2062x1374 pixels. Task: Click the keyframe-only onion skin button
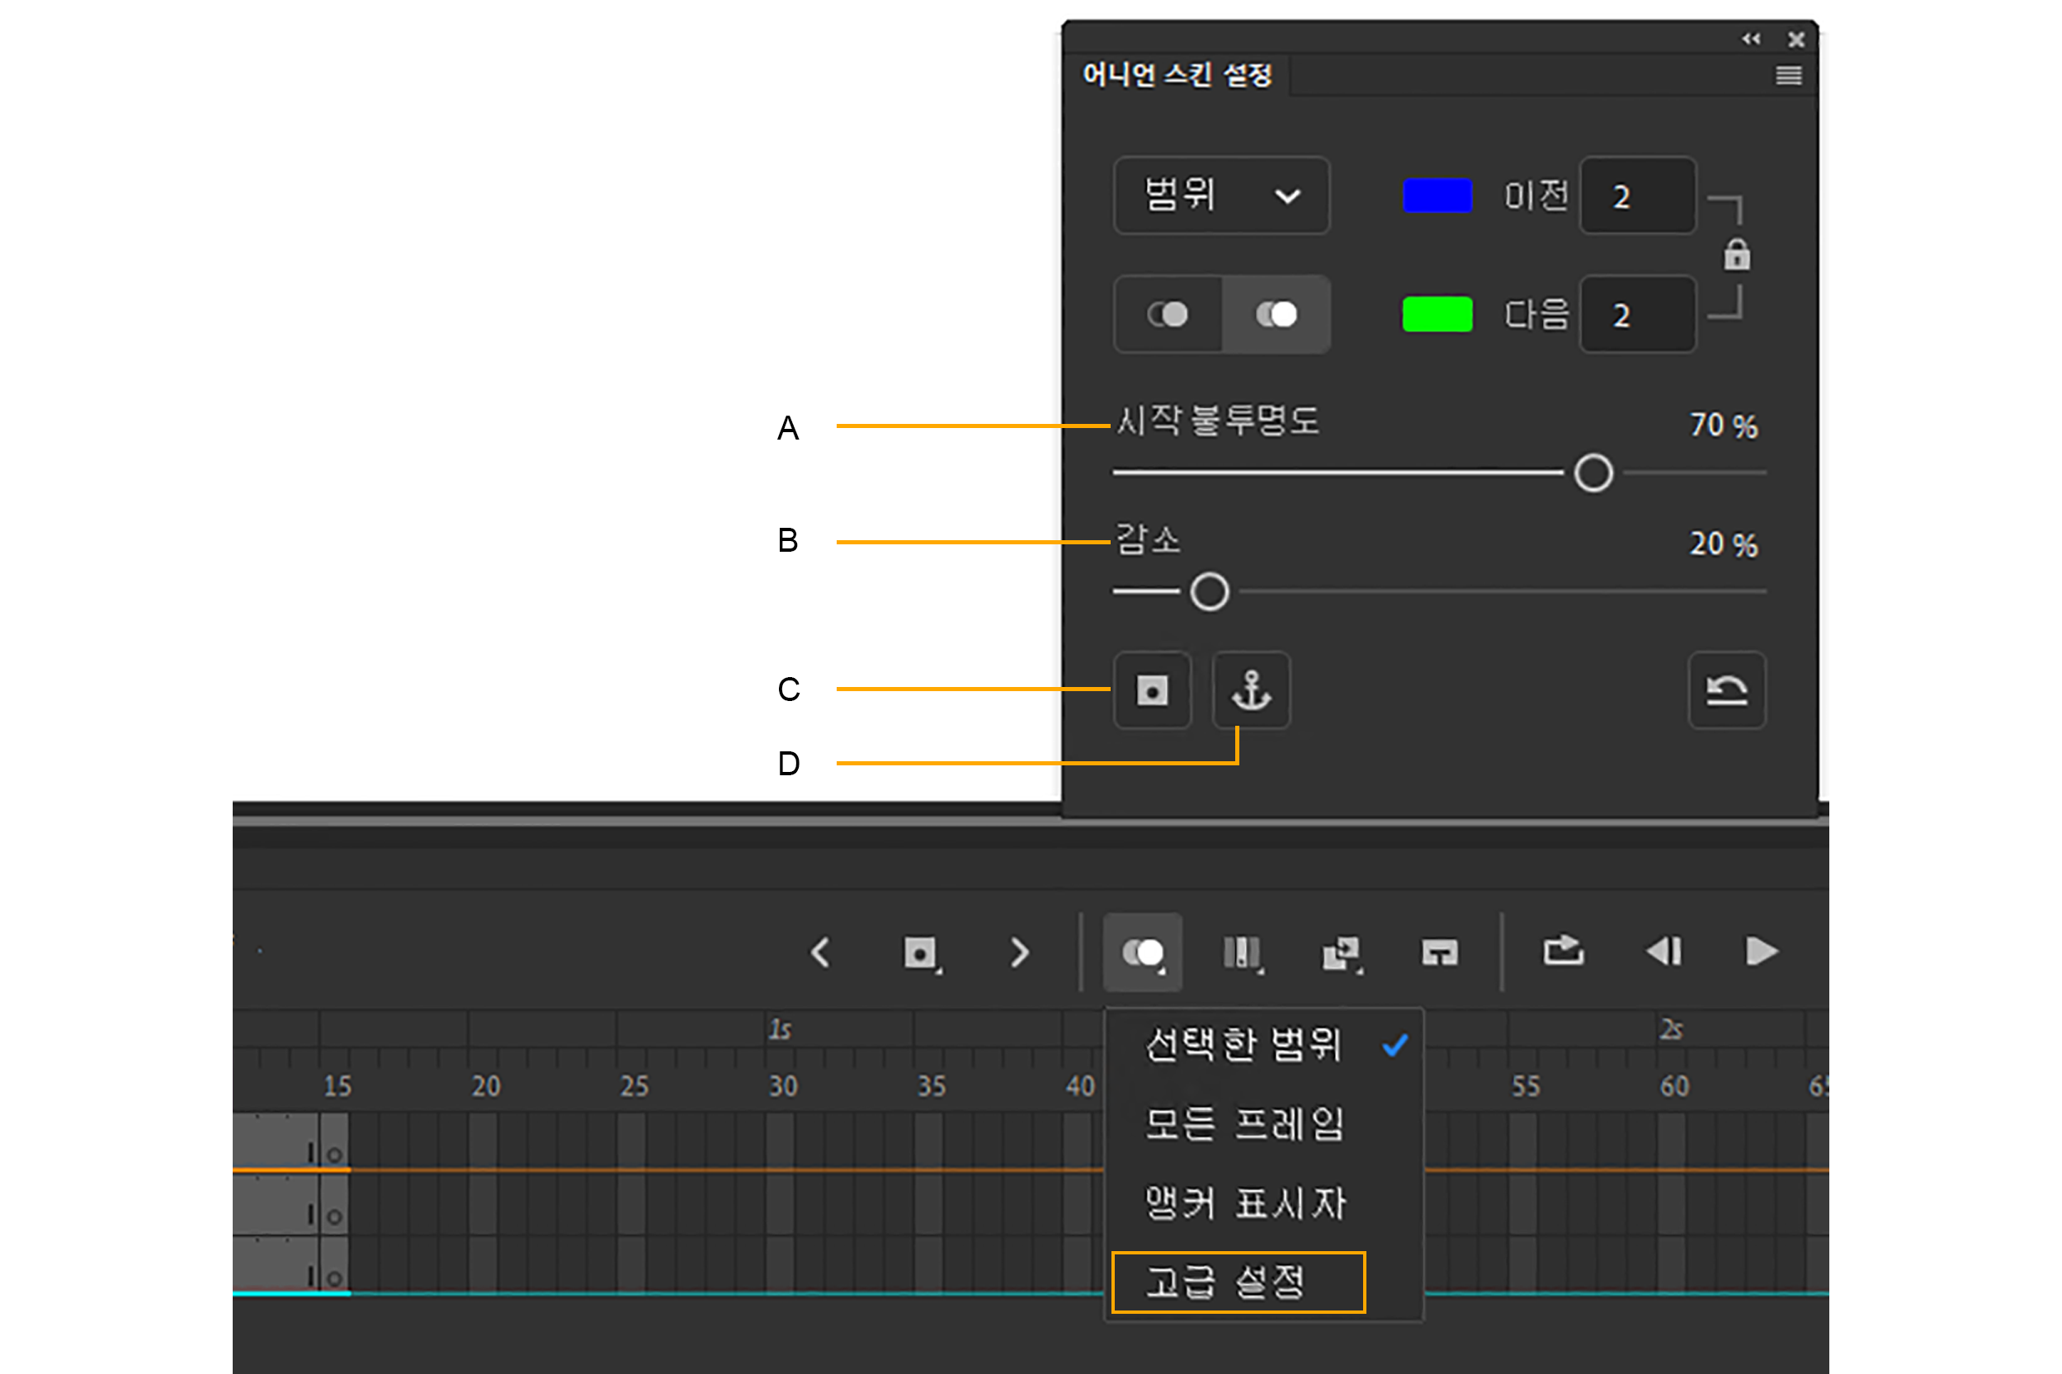(1151, 692)
